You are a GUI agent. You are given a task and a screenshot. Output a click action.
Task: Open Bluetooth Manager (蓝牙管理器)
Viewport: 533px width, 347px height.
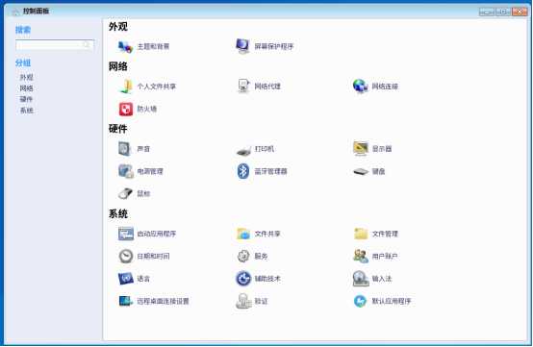click(x=262, y=171)
